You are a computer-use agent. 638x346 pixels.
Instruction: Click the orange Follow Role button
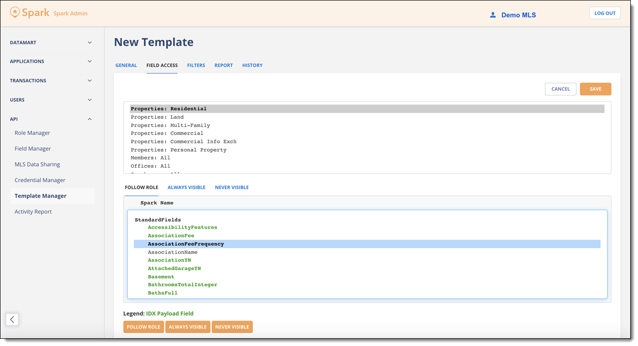pyautogui.click(x=143, y=327)
